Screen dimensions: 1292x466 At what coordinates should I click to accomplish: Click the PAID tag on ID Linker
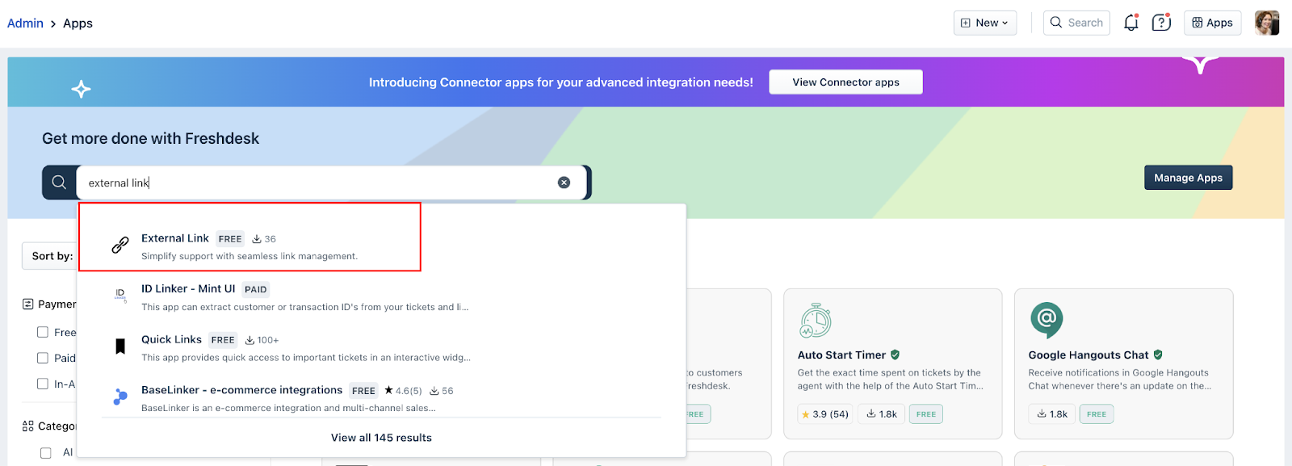click(x=256, y=290)
